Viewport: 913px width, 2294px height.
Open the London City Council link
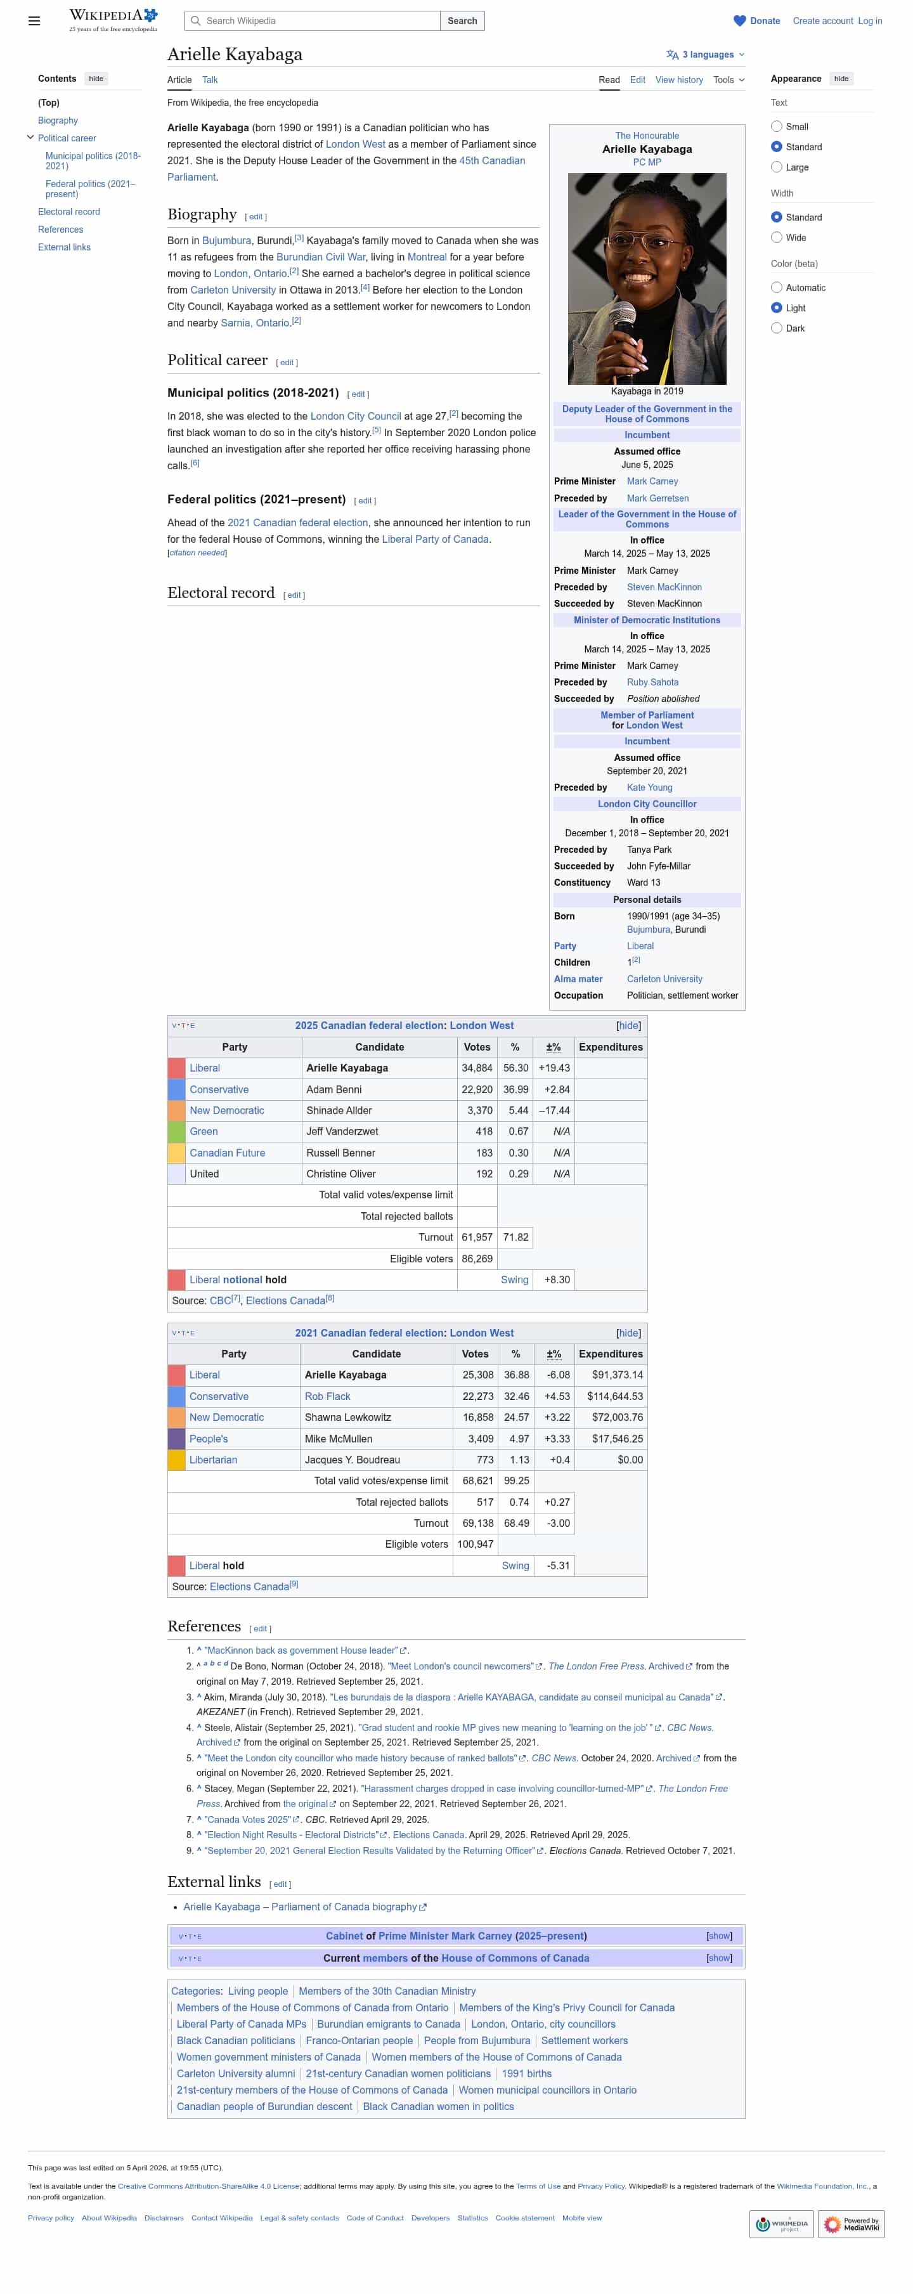pos(356,416)
